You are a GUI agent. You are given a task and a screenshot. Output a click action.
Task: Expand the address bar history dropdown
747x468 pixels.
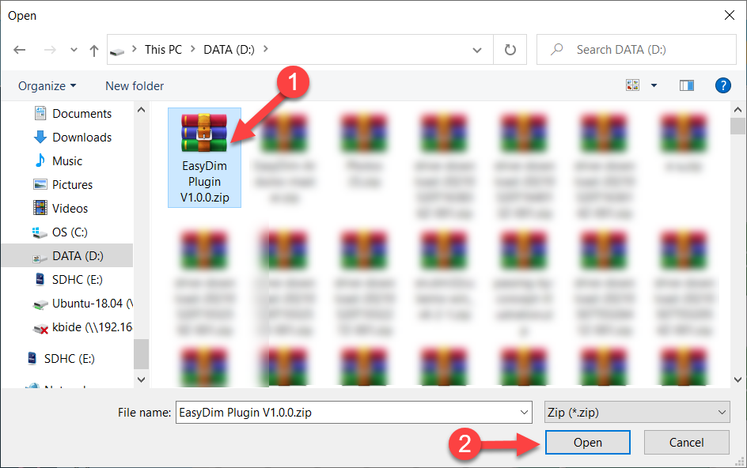tap(477, 50)
